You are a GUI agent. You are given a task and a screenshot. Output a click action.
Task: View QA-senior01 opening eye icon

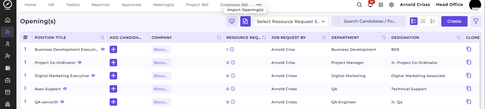pos(62,102)
